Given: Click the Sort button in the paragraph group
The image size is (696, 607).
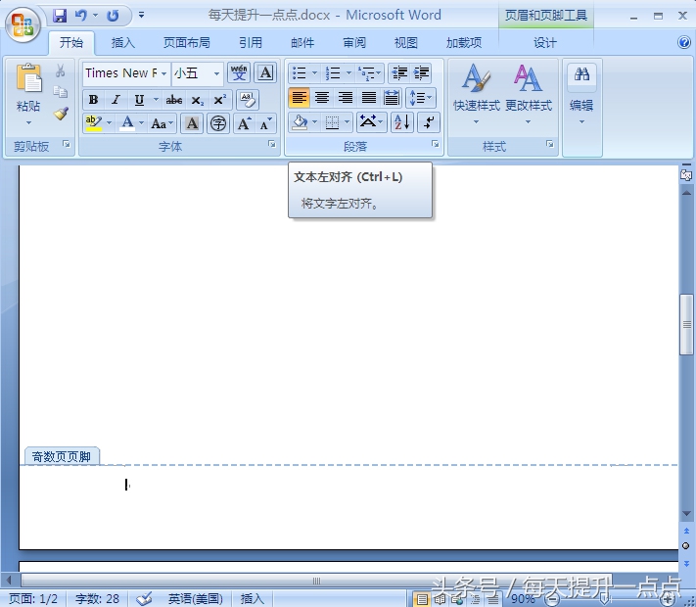Looking at the screenshot, I should (401, 122).
